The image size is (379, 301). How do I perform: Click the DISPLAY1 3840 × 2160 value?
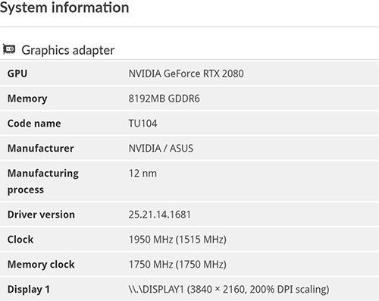pos(229,289)
